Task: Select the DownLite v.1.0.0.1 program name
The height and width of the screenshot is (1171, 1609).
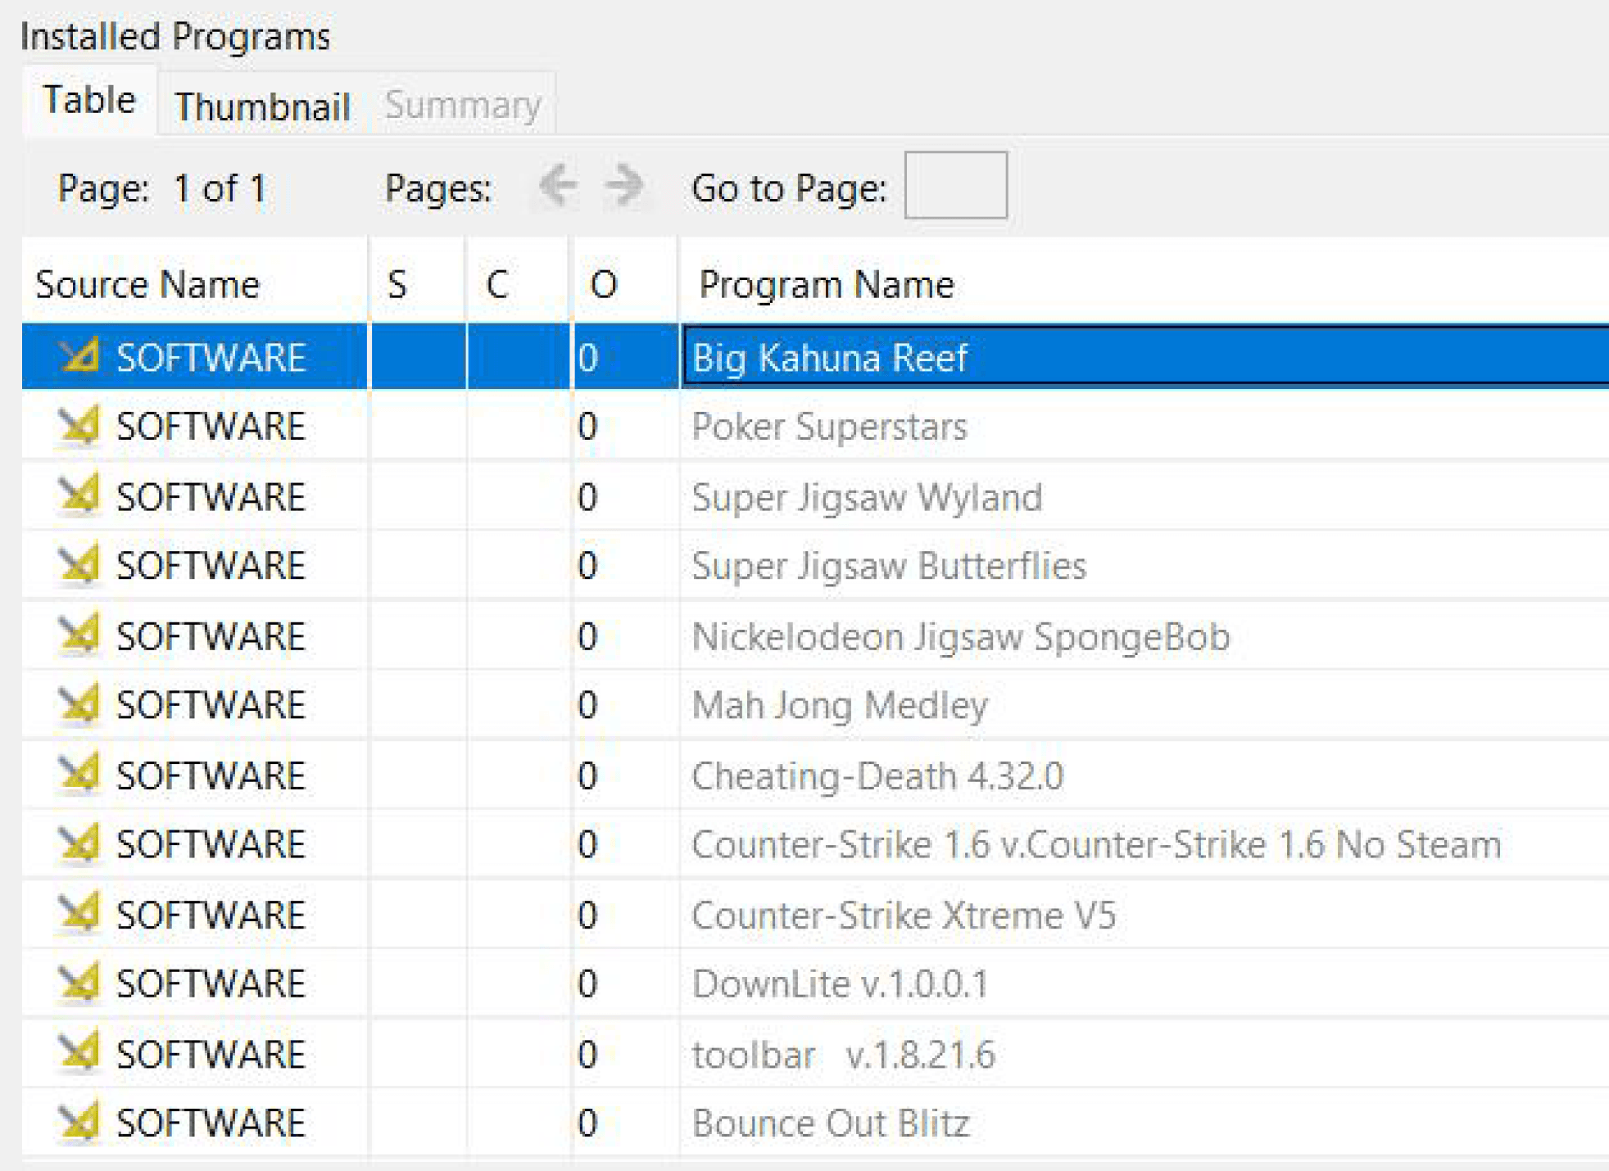Action: click(x=840, y=983)
